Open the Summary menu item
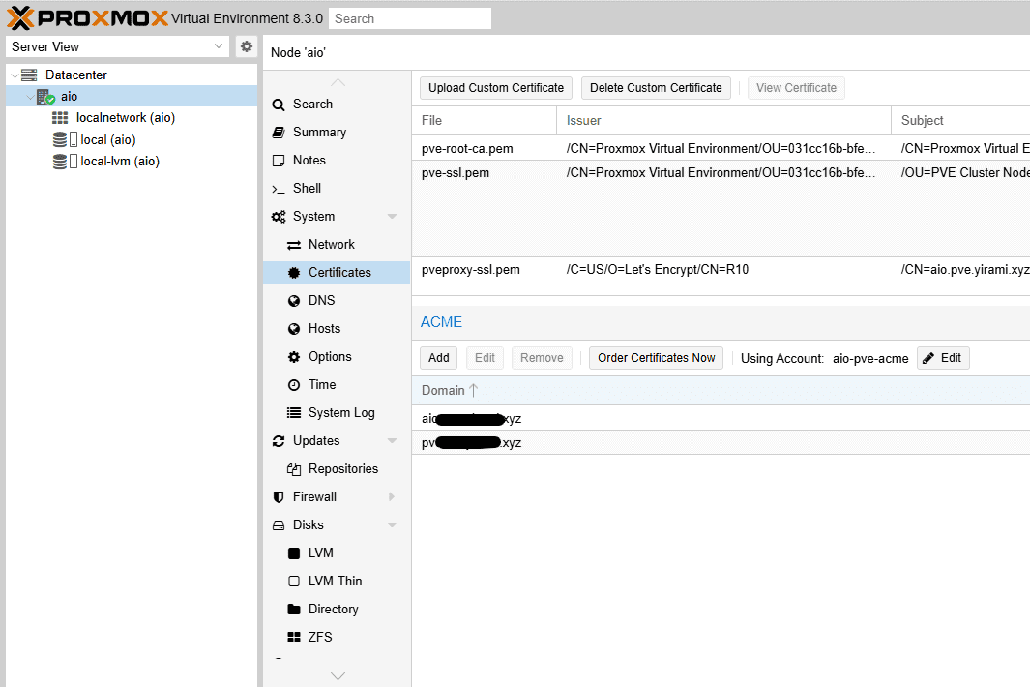This screenshot has width=1030, height=687. coord(337,133)
